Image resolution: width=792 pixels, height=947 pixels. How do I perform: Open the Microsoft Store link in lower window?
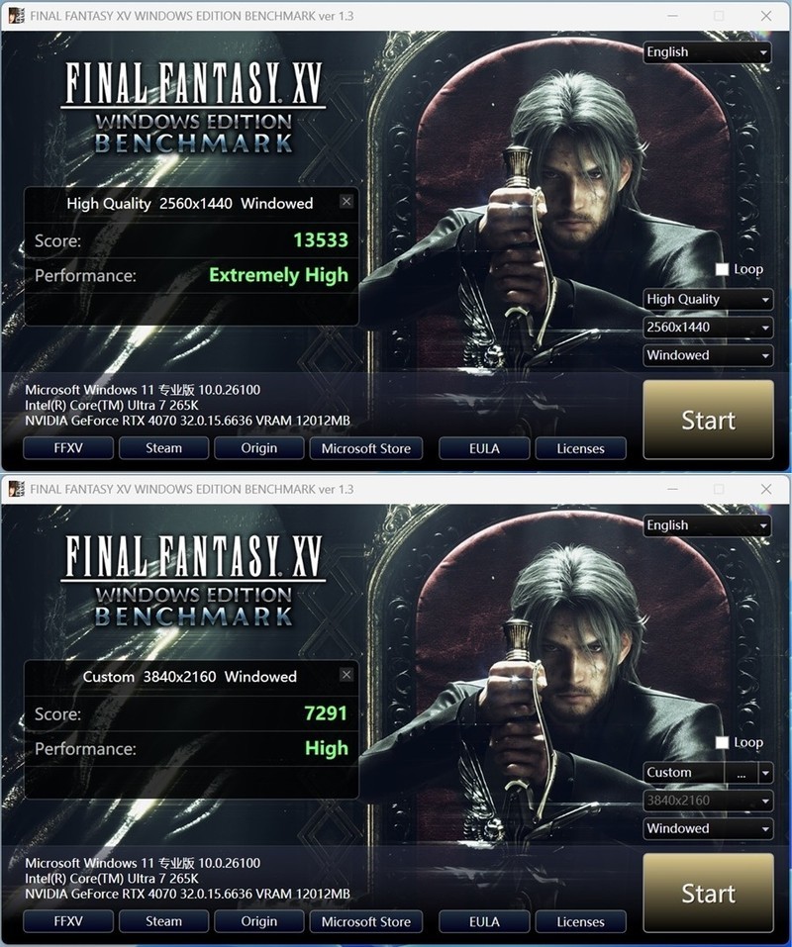point(366,921)
